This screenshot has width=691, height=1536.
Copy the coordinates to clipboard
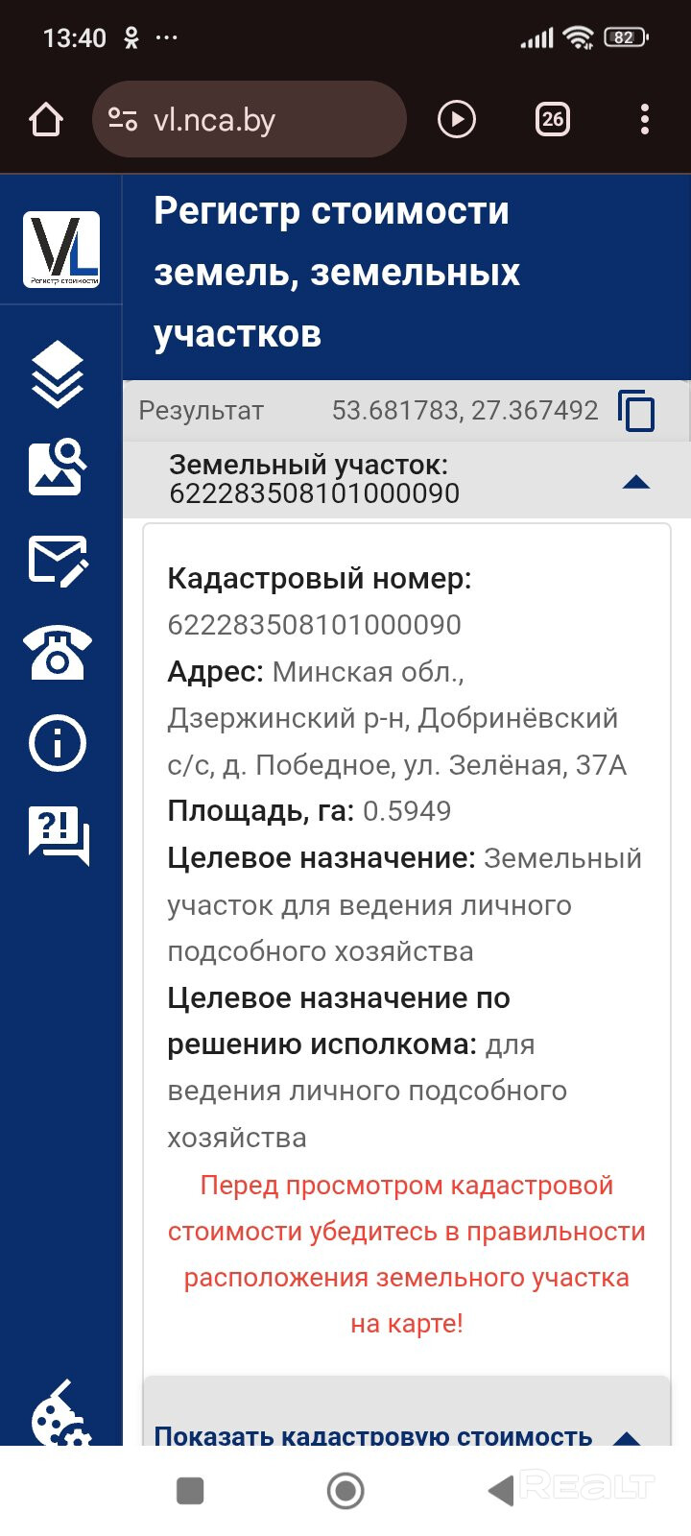tap(636, 411)
